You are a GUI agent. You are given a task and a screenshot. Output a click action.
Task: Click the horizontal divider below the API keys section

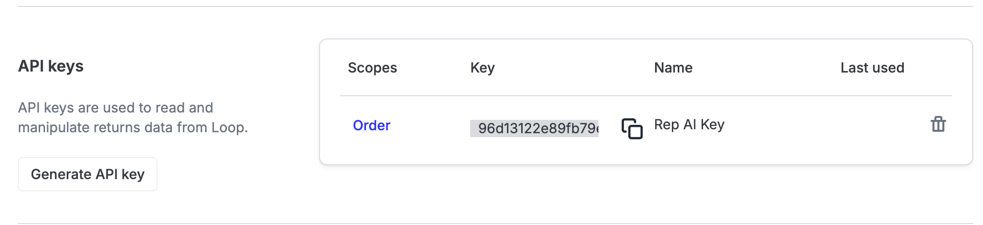pyautogui.click(x=495, y=224)
